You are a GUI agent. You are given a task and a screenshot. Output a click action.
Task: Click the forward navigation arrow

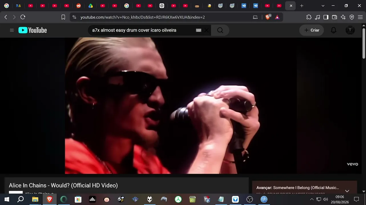coord(14,17)
